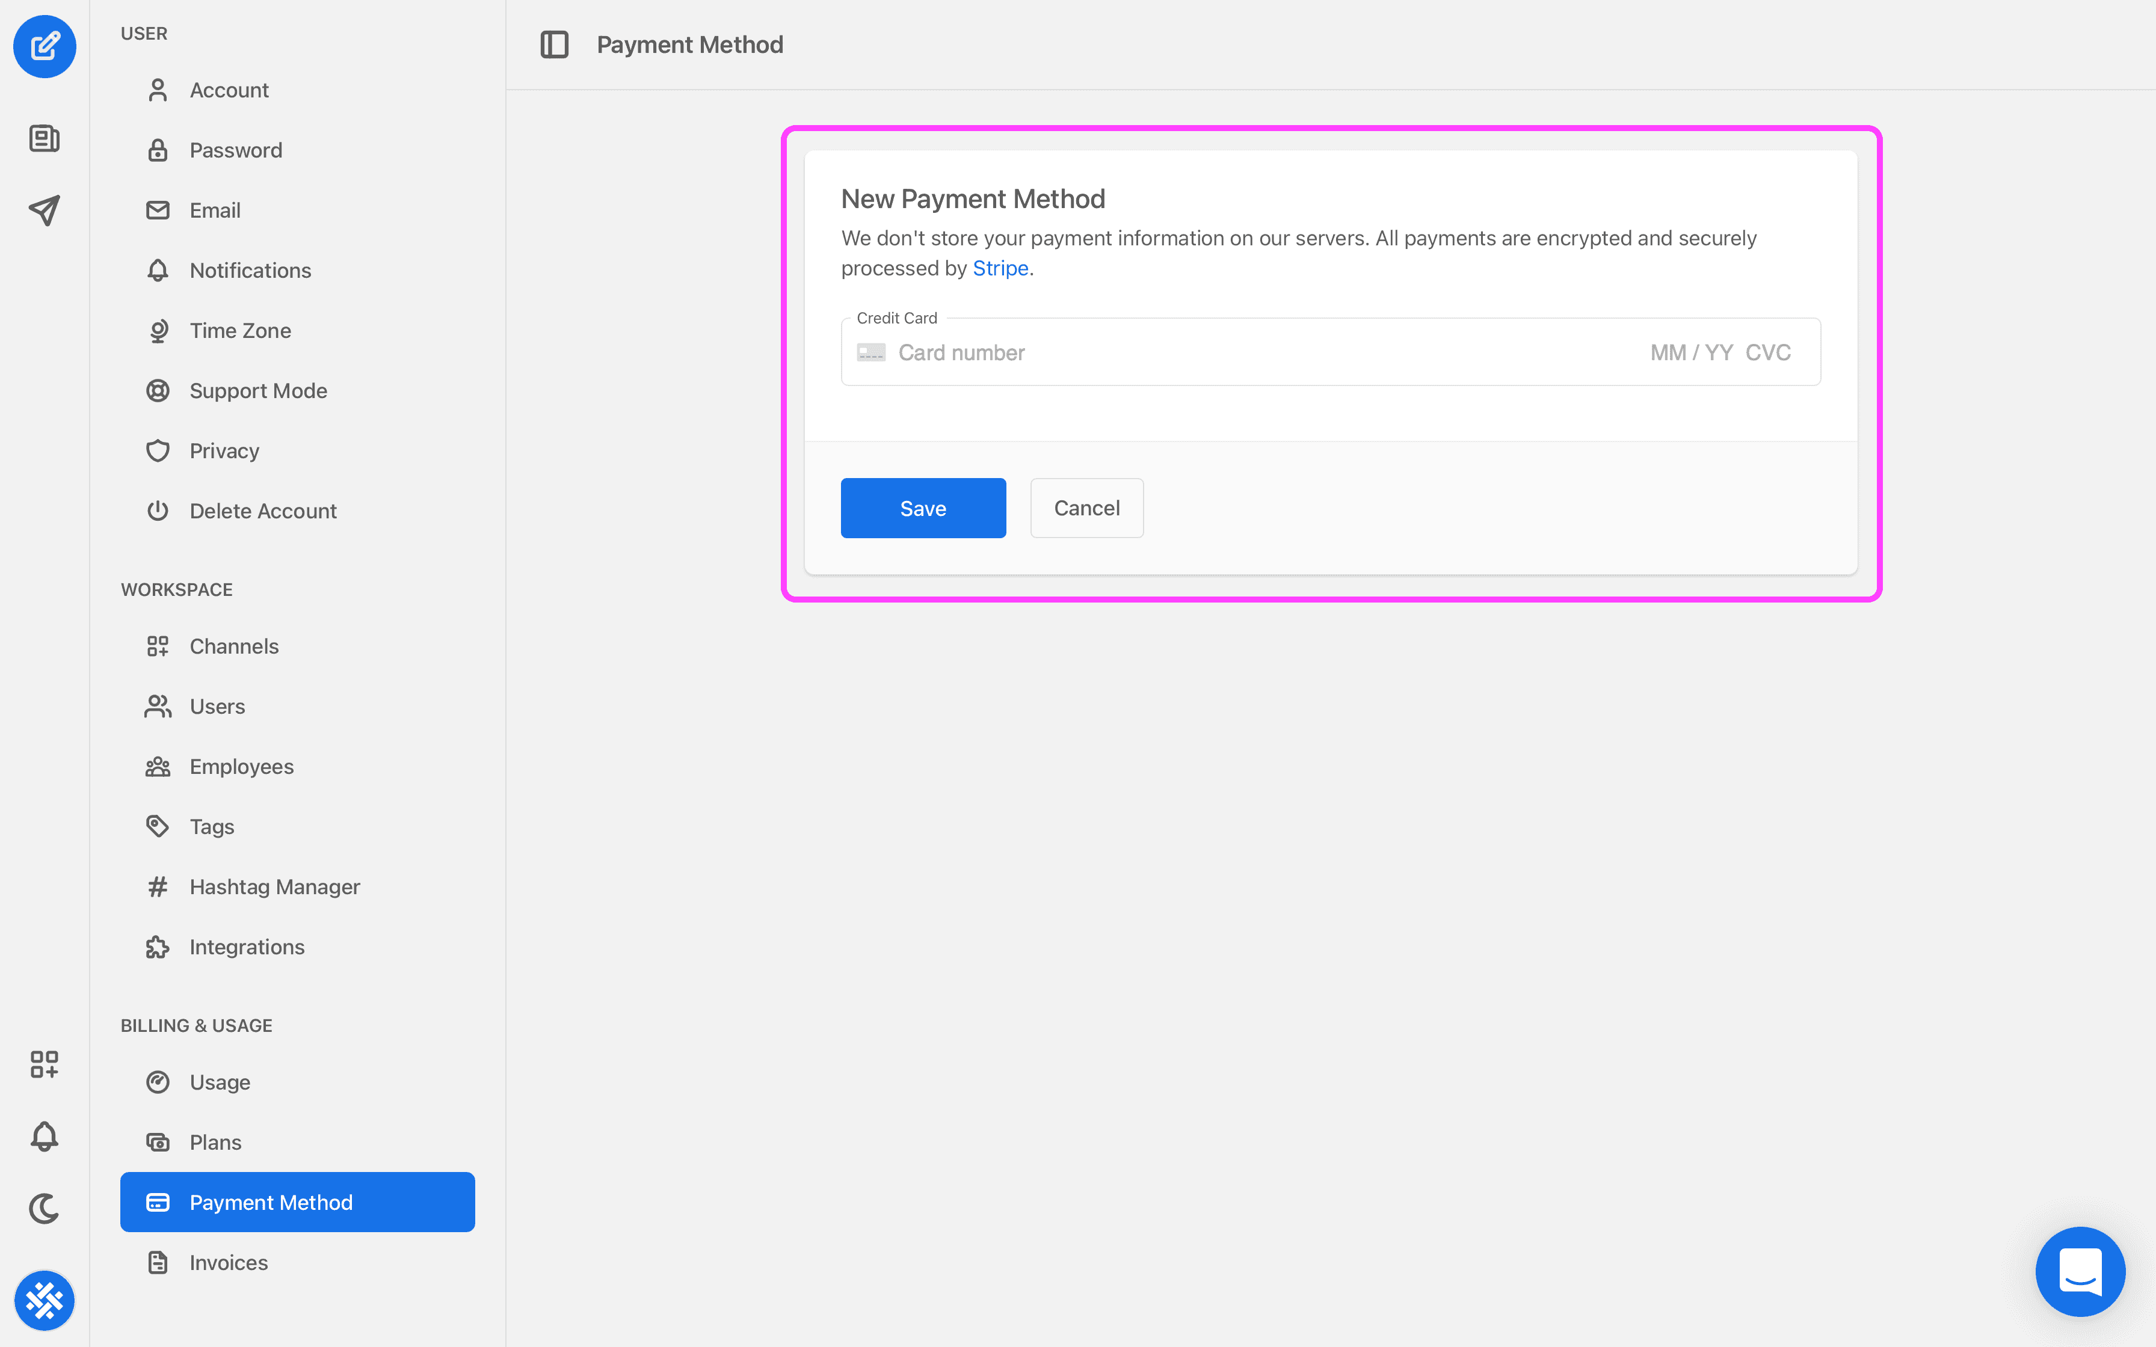Go to Users page
Image resolution: width=2156 pixels, height=1347 pixels.
(298, 707)
